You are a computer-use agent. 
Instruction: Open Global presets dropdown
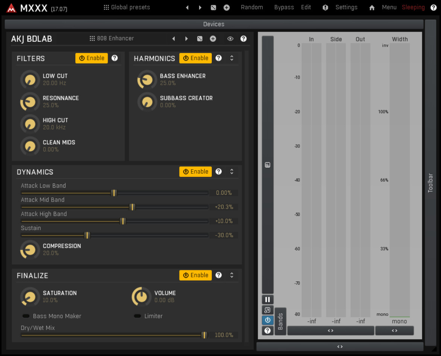127,7
